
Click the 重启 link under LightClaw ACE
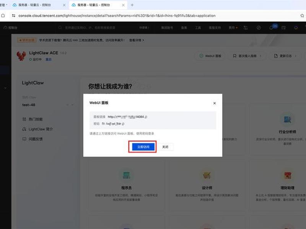[49, 60]
